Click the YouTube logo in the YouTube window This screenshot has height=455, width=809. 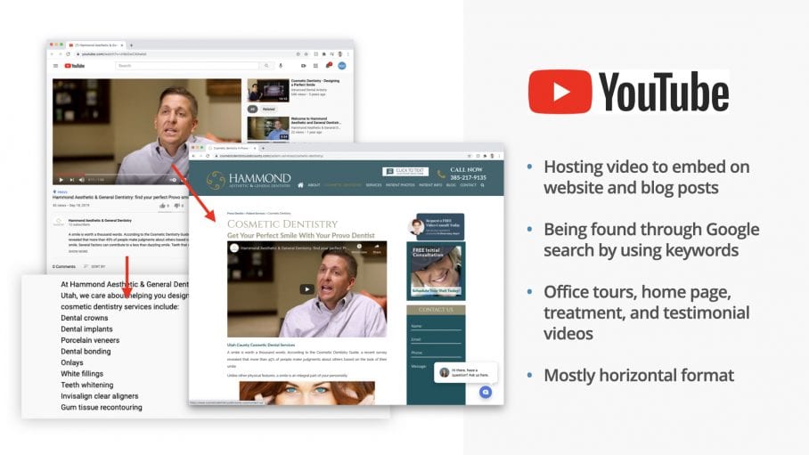74,66
